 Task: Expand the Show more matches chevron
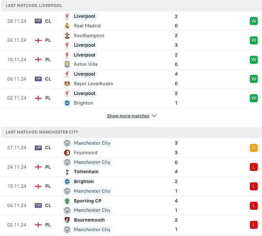tap(154, 116)
